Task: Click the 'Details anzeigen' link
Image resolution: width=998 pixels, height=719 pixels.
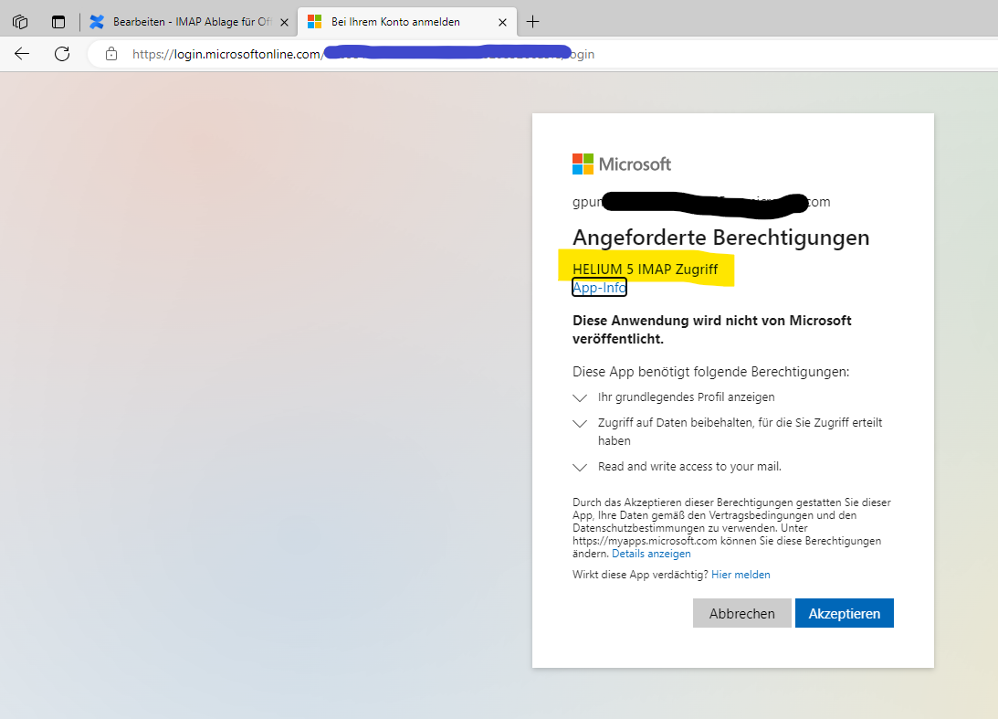Action: pyautogui.click(x=651, y=554)
